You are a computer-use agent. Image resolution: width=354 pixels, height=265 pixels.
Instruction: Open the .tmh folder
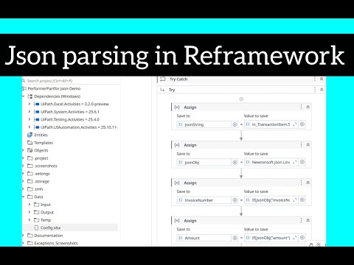point(38,189)
